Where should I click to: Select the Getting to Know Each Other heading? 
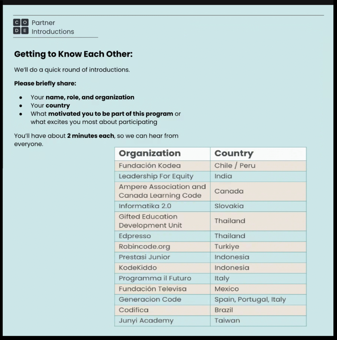tap(73, 54)
